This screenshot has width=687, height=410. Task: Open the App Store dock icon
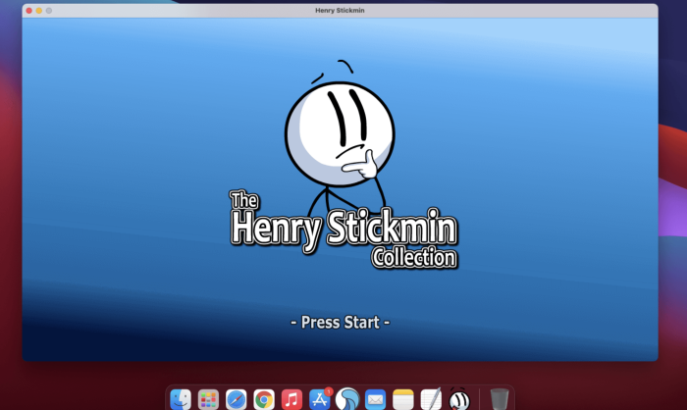(319, 399)
